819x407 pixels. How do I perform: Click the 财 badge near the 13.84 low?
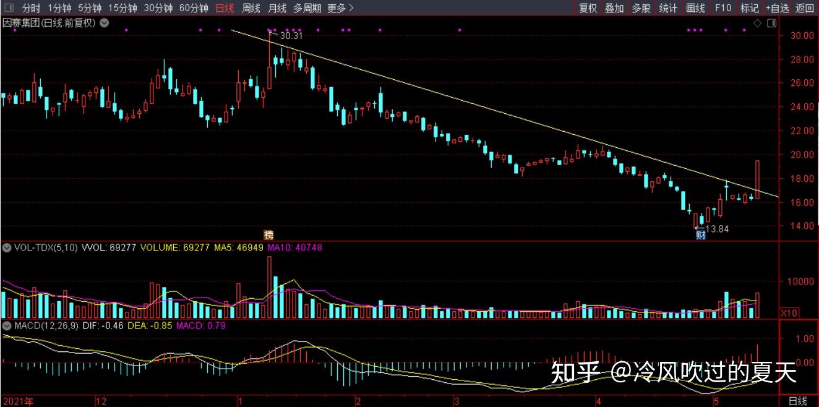(x=700, y=234)
